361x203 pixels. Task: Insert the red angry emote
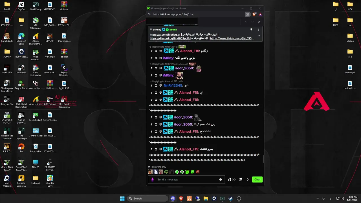click(x=198, y=172)
